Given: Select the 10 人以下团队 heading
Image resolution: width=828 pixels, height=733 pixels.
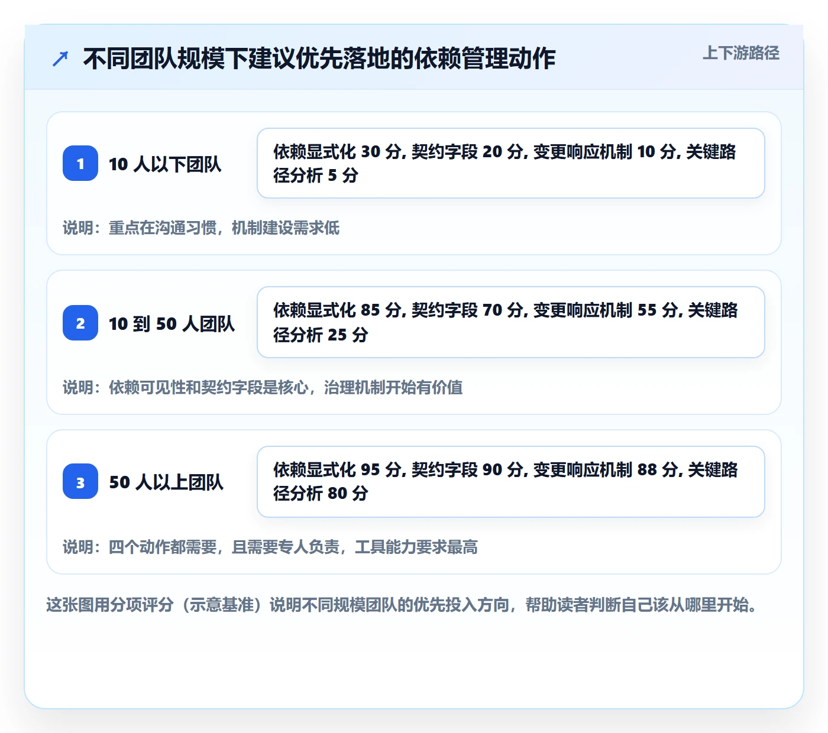Looking at the screenshot, I should click(x=165, y=164).
